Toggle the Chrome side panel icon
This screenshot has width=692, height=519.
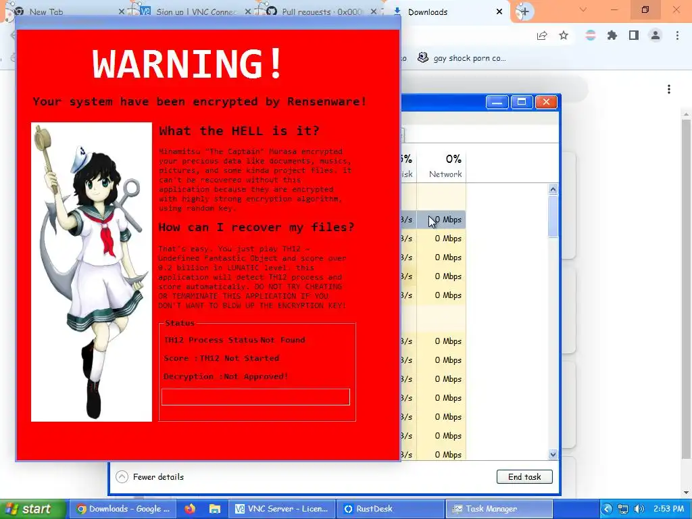pyautogui.click(x=634, y=36)
